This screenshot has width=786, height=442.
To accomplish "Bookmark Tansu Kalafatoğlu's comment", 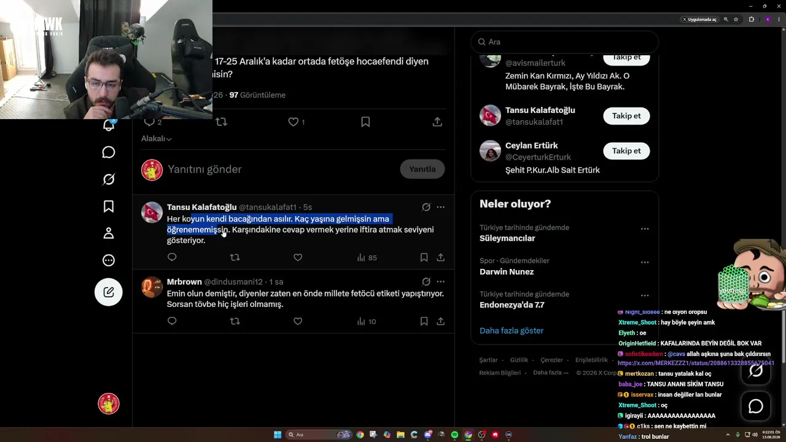I will [424, 258].
